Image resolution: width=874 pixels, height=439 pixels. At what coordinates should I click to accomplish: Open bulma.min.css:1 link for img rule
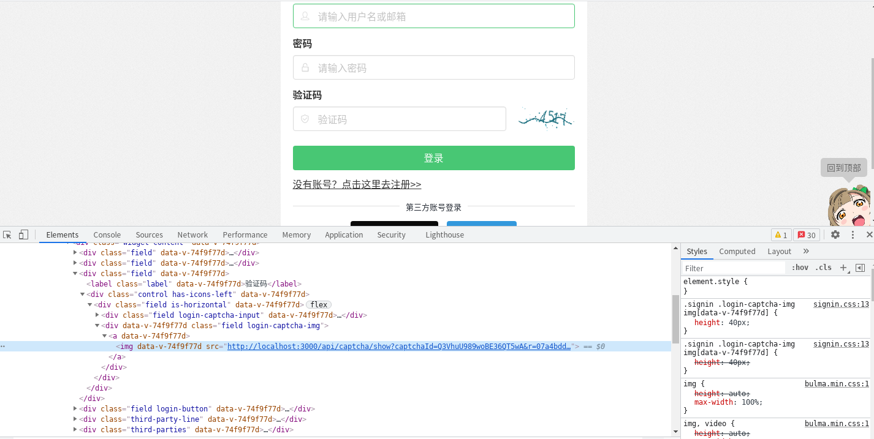pyautogui.click(x=837, y=384)
